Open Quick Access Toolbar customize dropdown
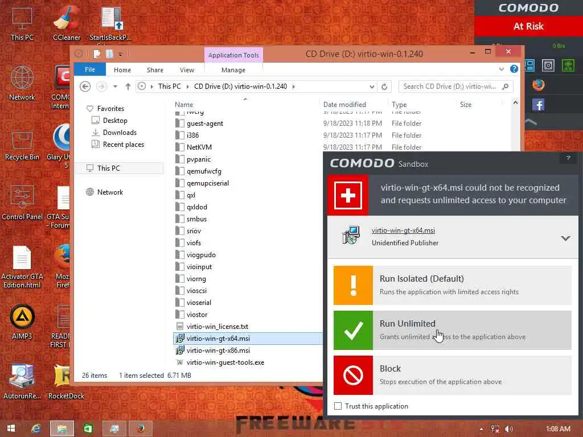The image size is (583, 437). tap(121, 55)
